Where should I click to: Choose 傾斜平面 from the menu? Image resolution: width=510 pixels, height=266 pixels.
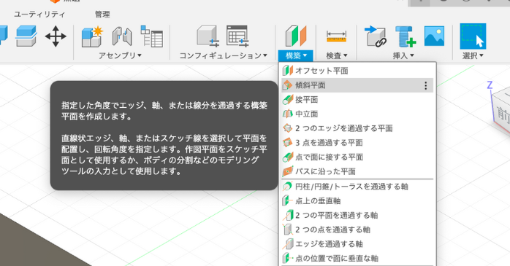[x=357, y=85]
